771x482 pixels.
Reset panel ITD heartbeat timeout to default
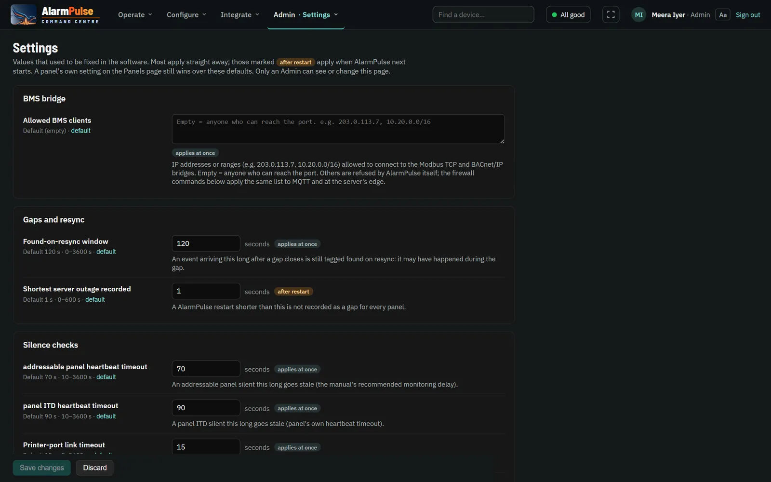pos(106,416)
